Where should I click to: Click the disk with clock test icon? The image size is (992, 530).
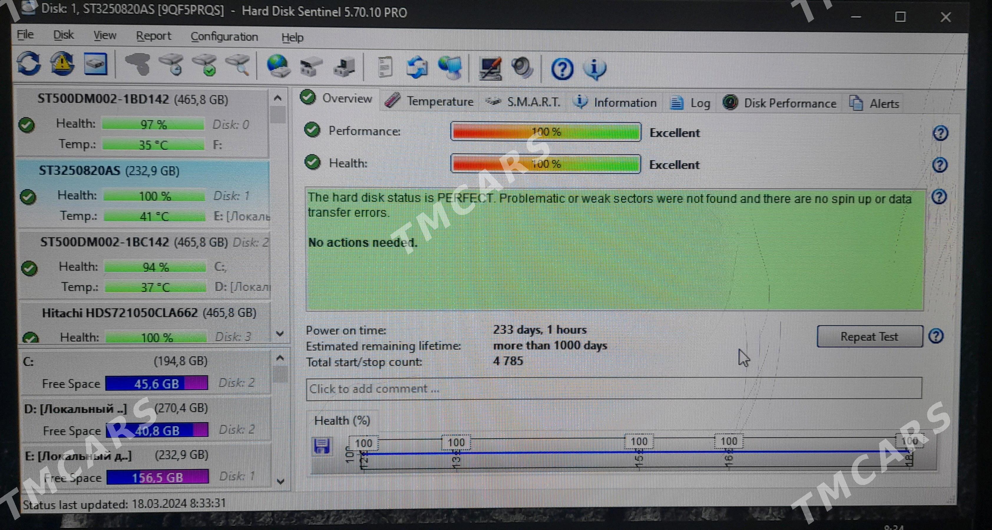pyautogui.click(x=172, y=65)
